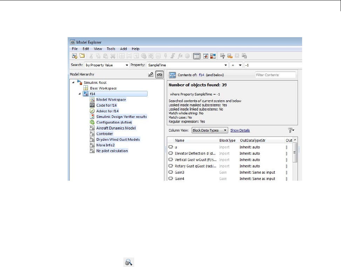Select the Vertical Gust wGust row

click(230, 160)
